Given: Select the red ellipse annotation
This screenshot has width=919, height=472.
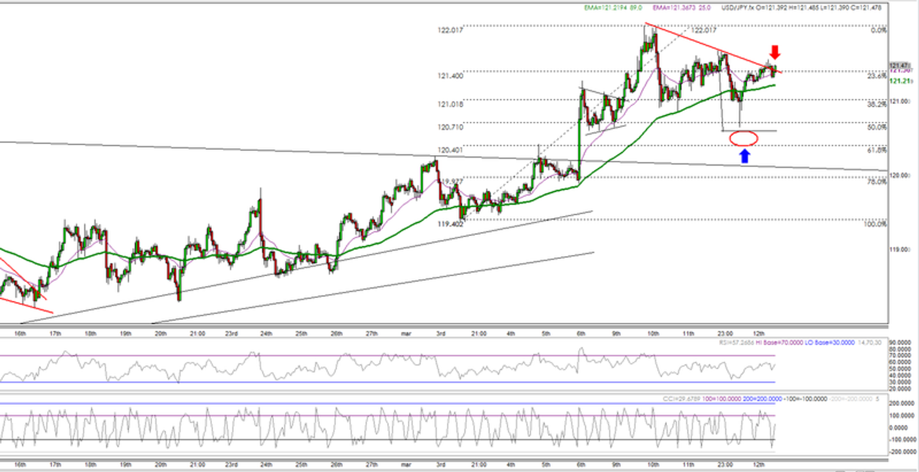Looking at the screenshot, I should (744, 138).
